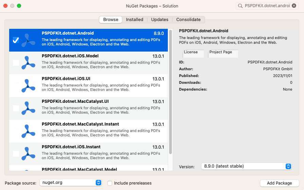Click the 8.9.0 version on Android row
This screenshot has height=190, width=304.
[159, 33]
